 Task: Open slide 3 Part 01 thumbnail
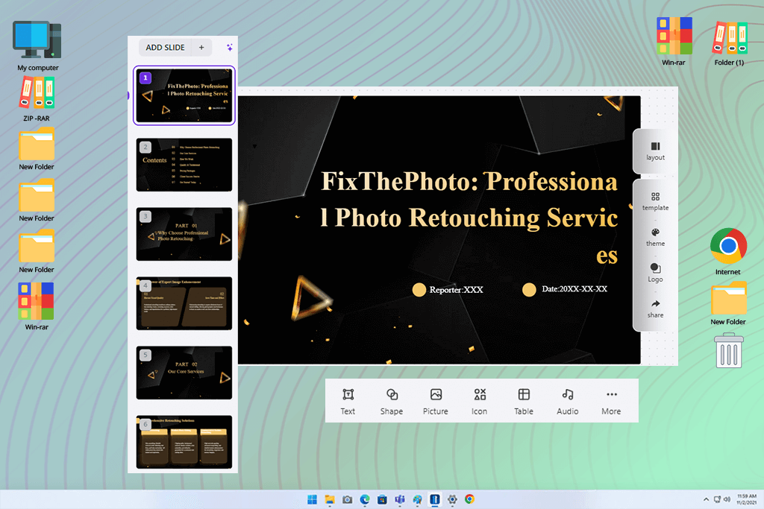pyautogui.click(x=184, y=234)
